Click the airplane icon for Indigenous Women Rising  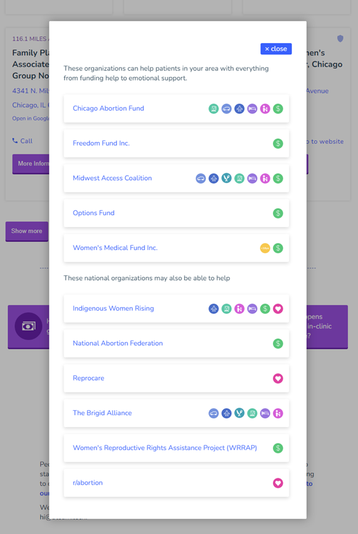click(x=214, y=308)
